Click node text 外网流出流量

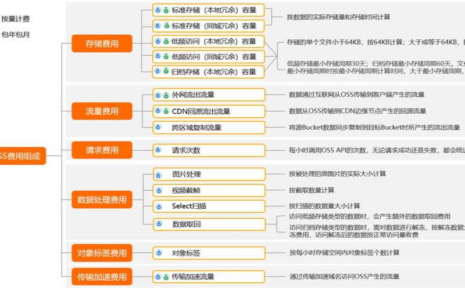coord(193,95)
